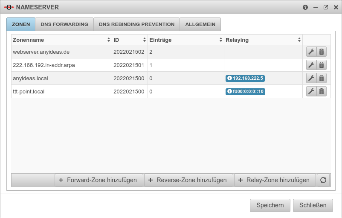This screenshot has width=342, height=218.
Task: Click the info icon on fd00:0:0:0::10 badge
Action: pyautogui.click(x=229, y=91)
